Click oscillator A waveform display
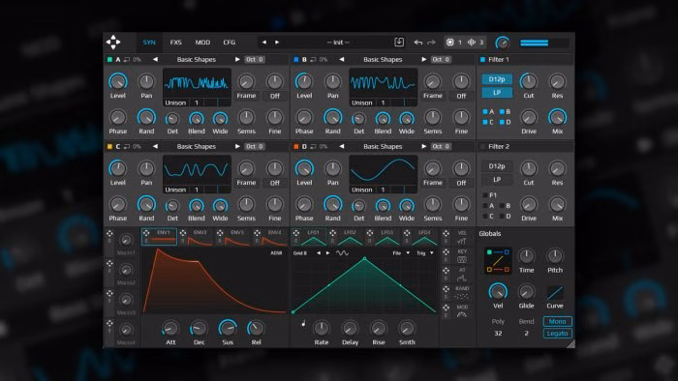The image size is (678, 381). pos(197,84)
